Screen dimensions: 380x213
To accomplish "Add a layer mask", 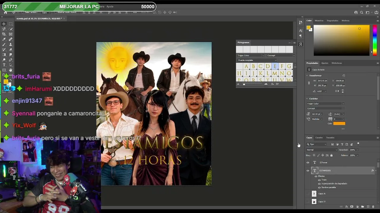I will click(352, 207).
